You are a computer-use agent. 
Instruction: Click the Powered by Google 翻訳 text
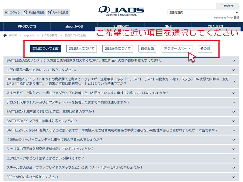[226, 18]
